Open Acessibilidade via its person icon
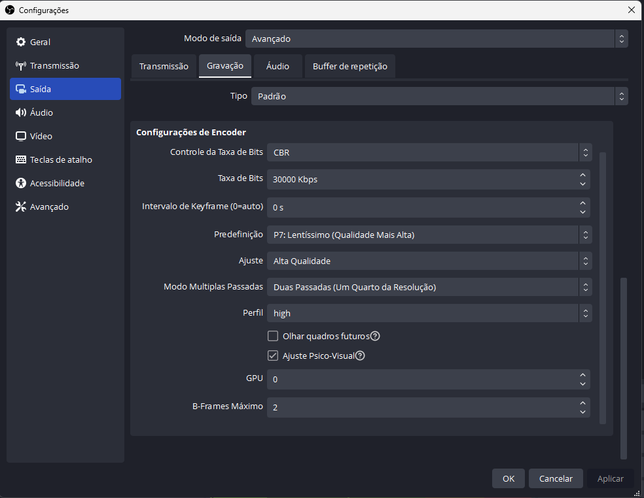This screenshot has height=498, width=644. click(x=20, y=183)
